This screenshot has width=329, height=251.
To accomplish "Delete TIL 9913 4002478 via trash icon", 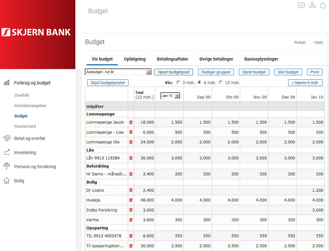I will click(131, 236).
